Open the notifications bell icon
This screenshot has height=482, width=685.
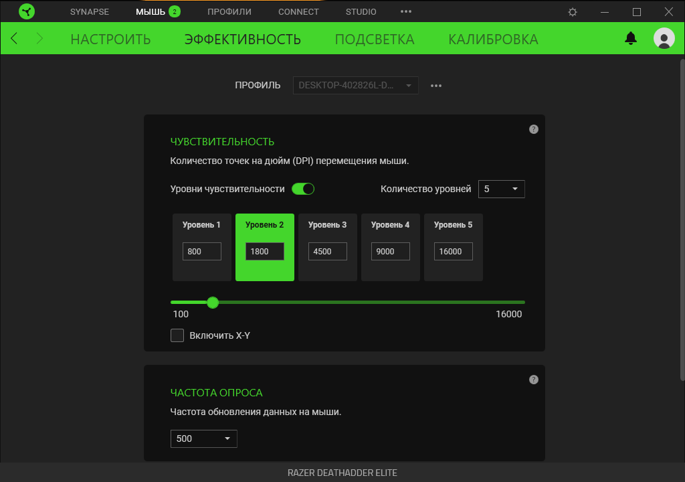coord(630,38)
